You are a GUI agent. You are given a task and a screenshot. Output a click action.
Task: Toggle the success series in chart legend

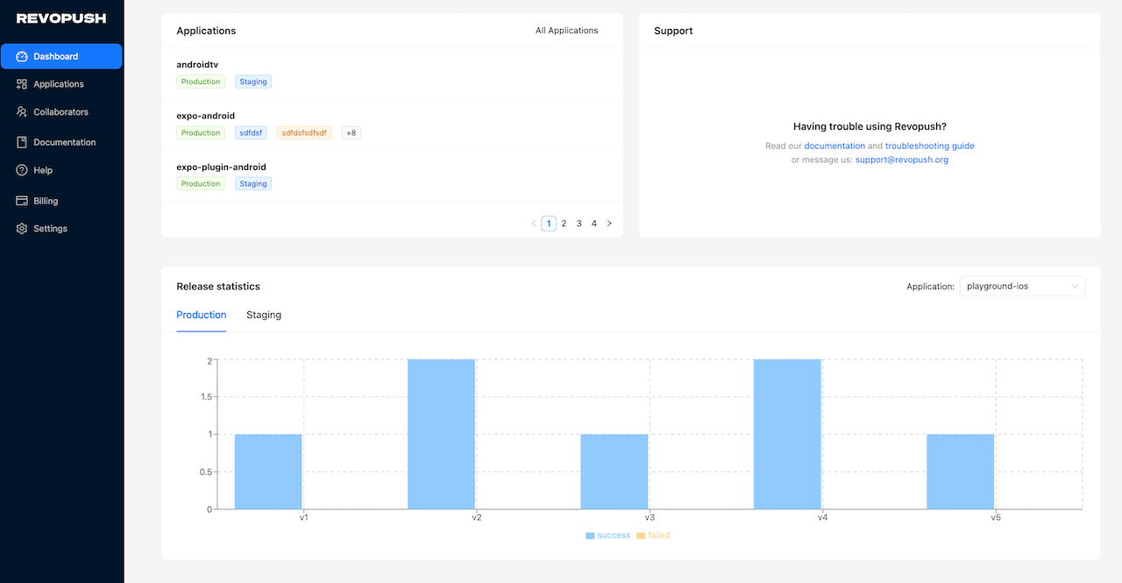(607, 535)
